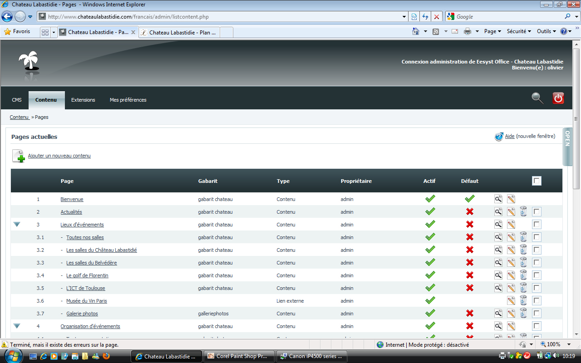Open the admin search magnifier icon

tap(537, 98)
